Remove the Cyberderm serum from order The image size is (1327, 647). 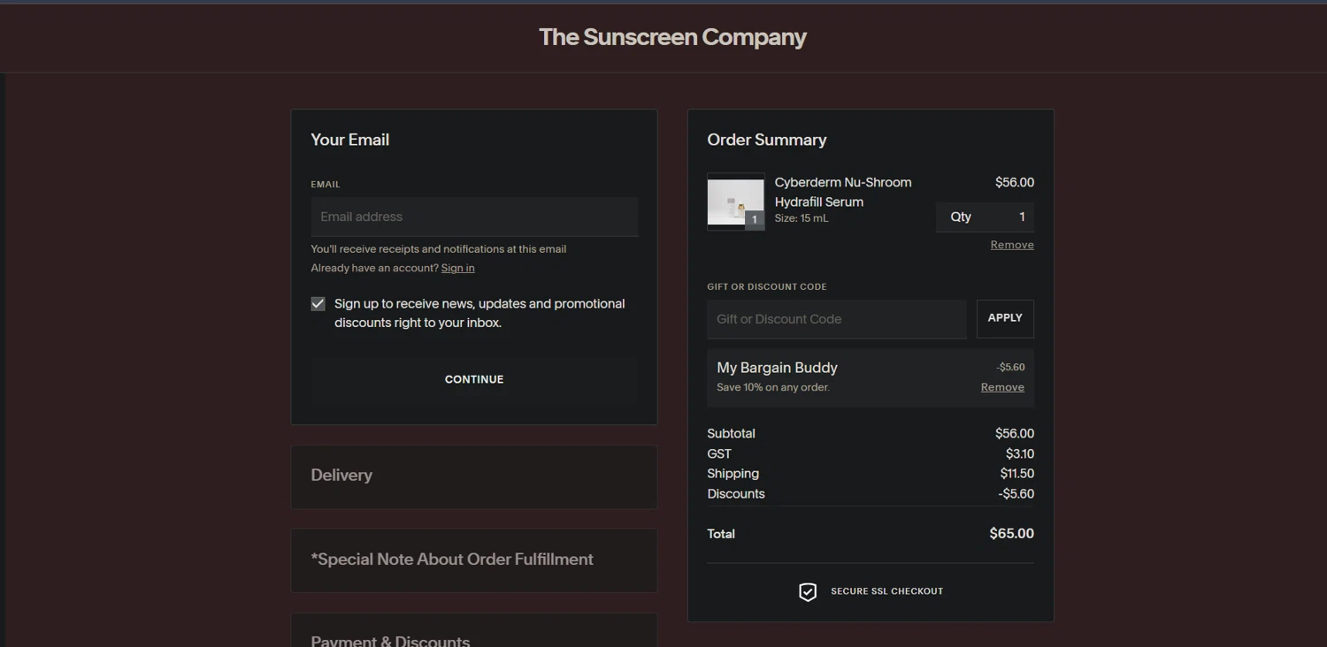click(1012, 245)
